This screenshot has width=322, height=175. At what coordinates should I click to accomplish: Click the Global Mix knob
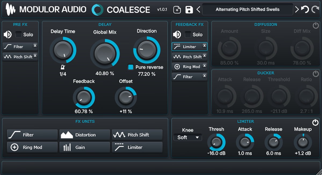coord(105,54)
